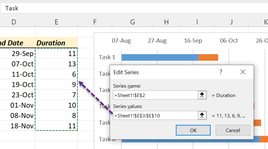
Task: Select the column G header
Action: [132, 22]
